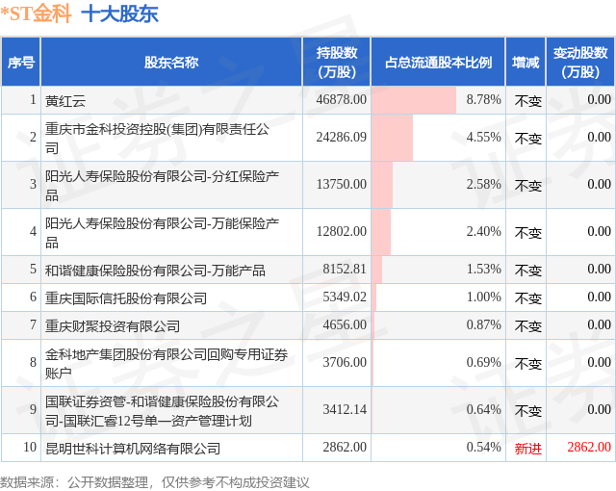
Task: Click holding value 24286.09
Action: pos(341,137)
